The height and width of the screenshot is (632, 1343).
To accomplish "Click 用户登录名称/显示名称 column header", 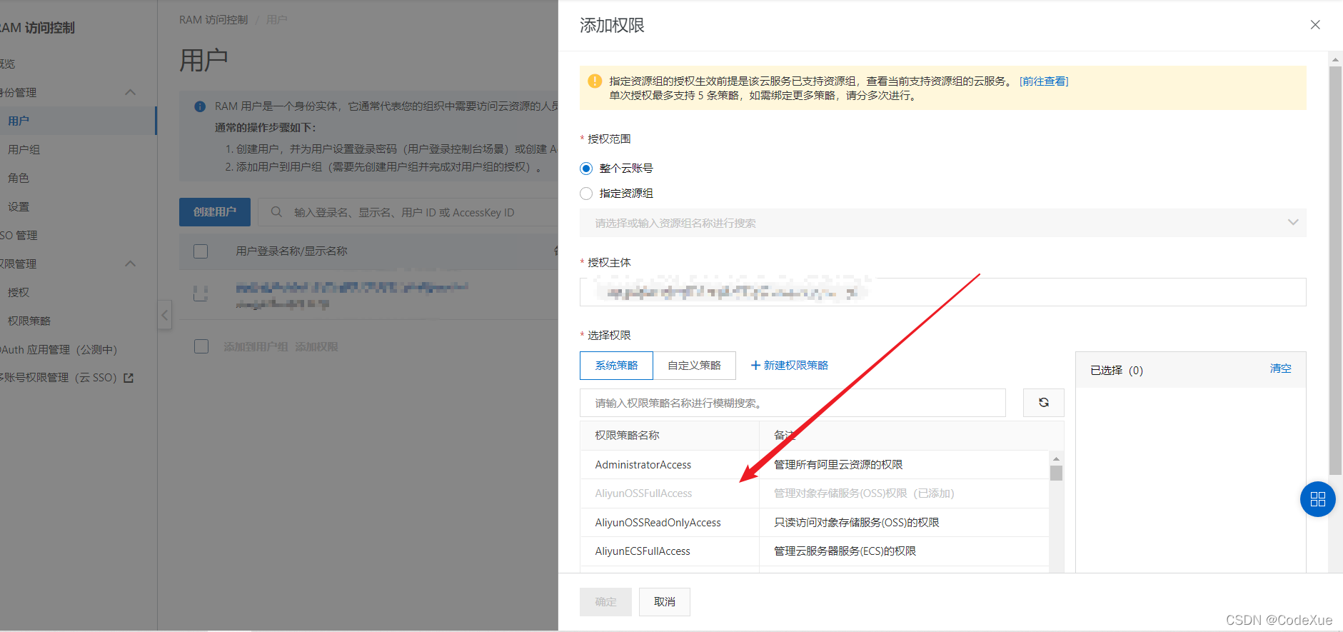I will [291, 251].
